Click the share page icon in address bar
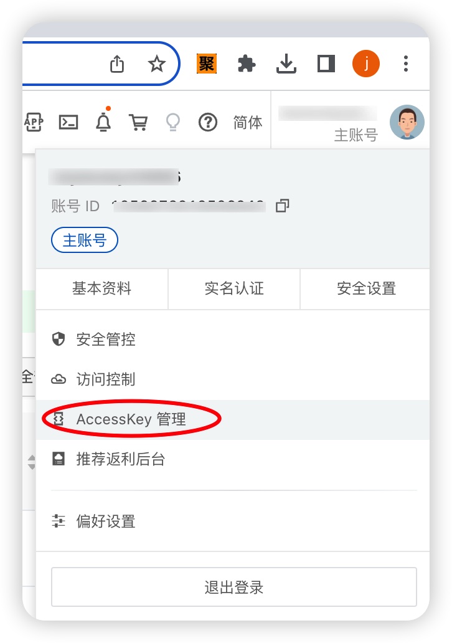 117,64
